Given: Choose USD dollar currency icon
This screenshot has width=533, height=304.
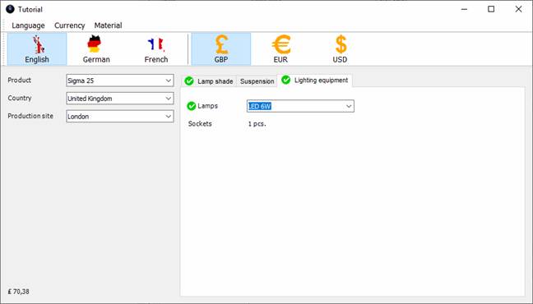Looking at the screenshot, I should 341,44.
